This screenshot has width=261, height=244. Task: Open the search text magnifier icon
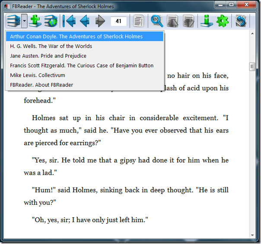pyautogui.click(x=157, y=21)
